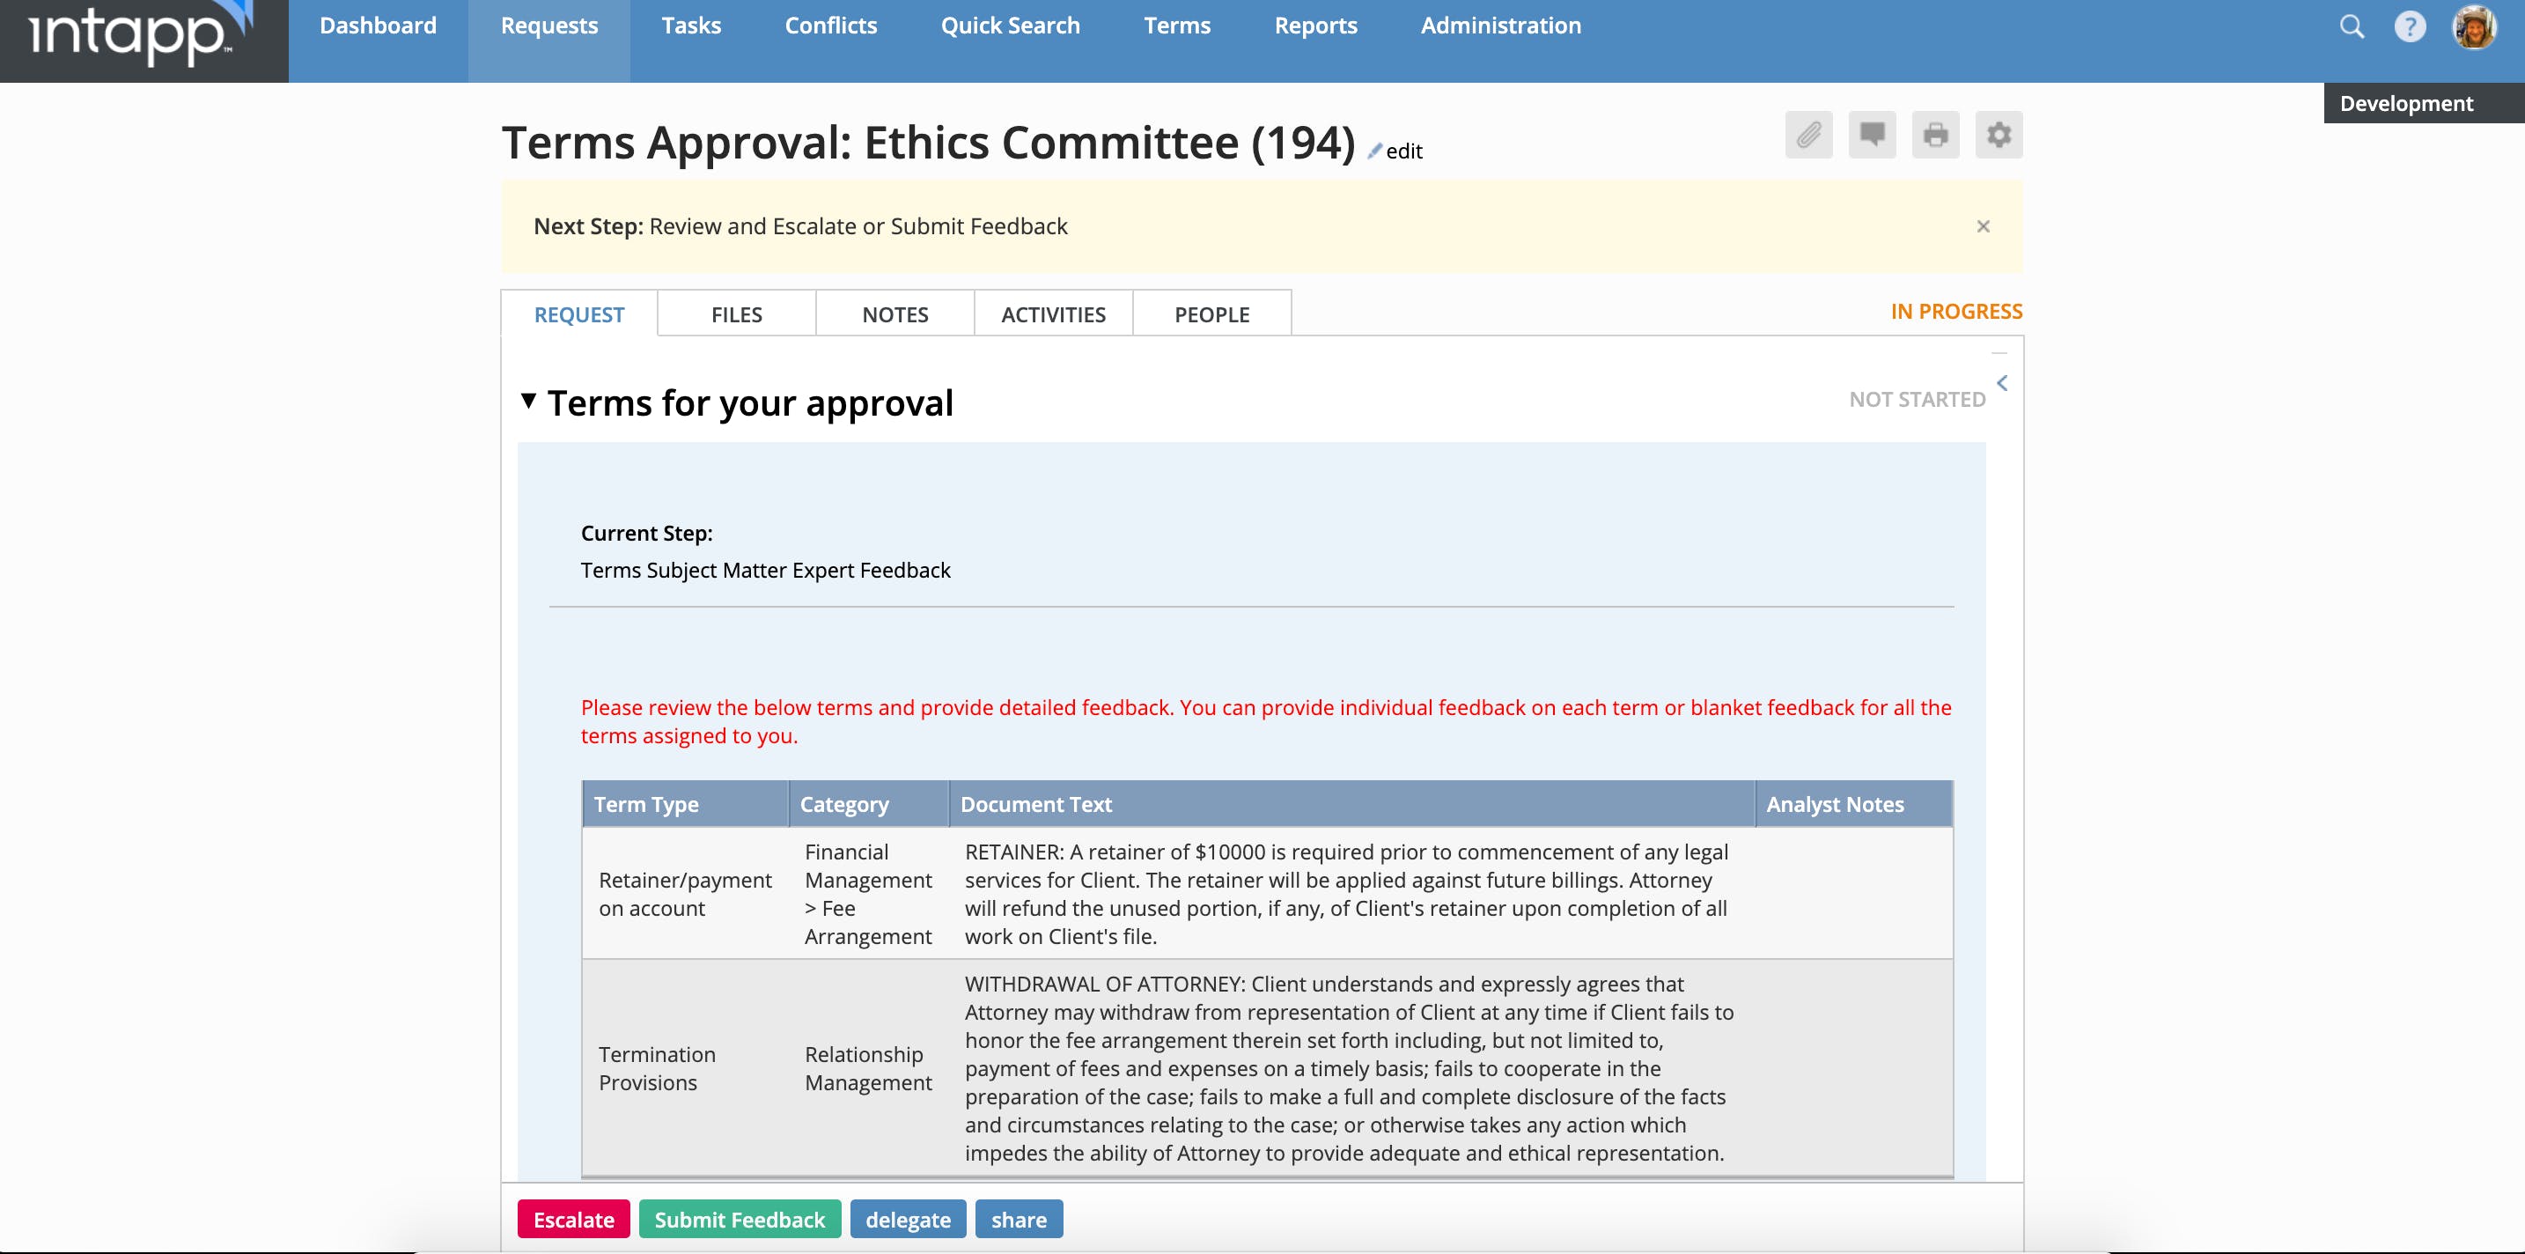Select the PEOPLE tab
Image resolution: width=2525 pixels, height=1254 pixels.
1211,314
